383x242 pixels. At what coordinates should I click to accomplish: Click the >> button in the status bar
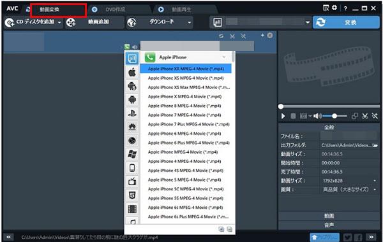click(371, 237)
